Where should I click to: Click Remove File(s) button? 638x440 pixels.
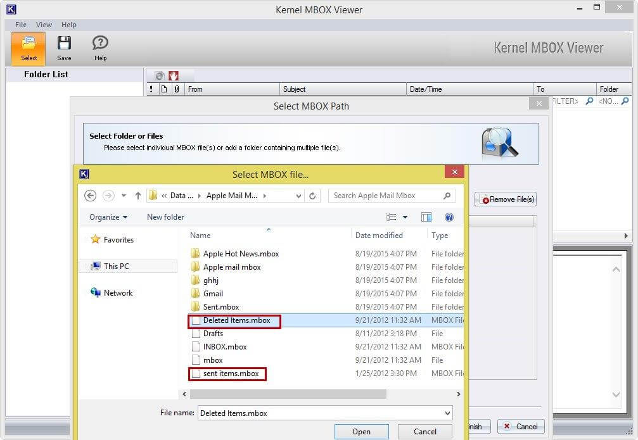coord(506,199)
